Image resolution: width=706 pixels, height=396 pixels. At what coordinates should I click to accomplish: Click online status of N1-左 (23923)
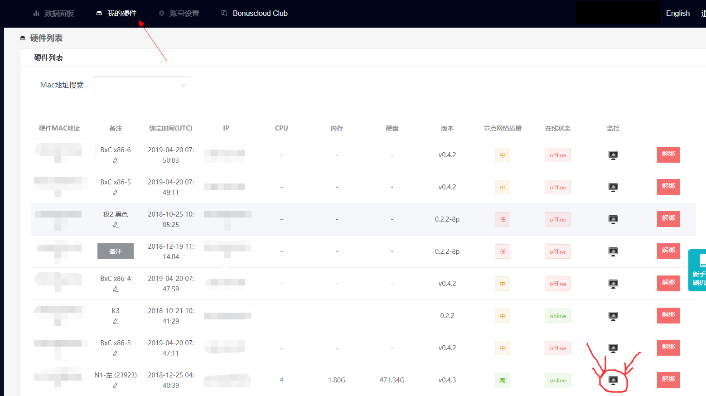pos(558,380)
